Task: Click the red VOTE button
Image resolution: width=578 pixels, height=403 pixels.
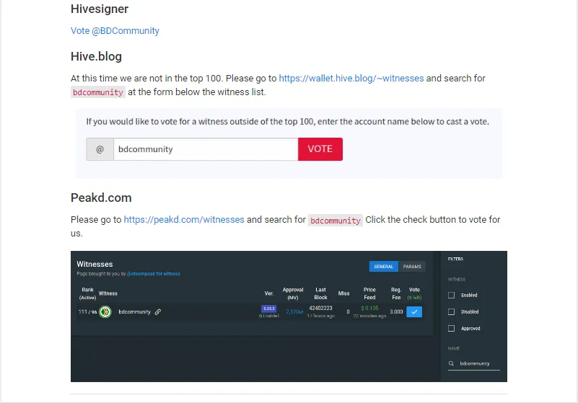Action: 320,149
